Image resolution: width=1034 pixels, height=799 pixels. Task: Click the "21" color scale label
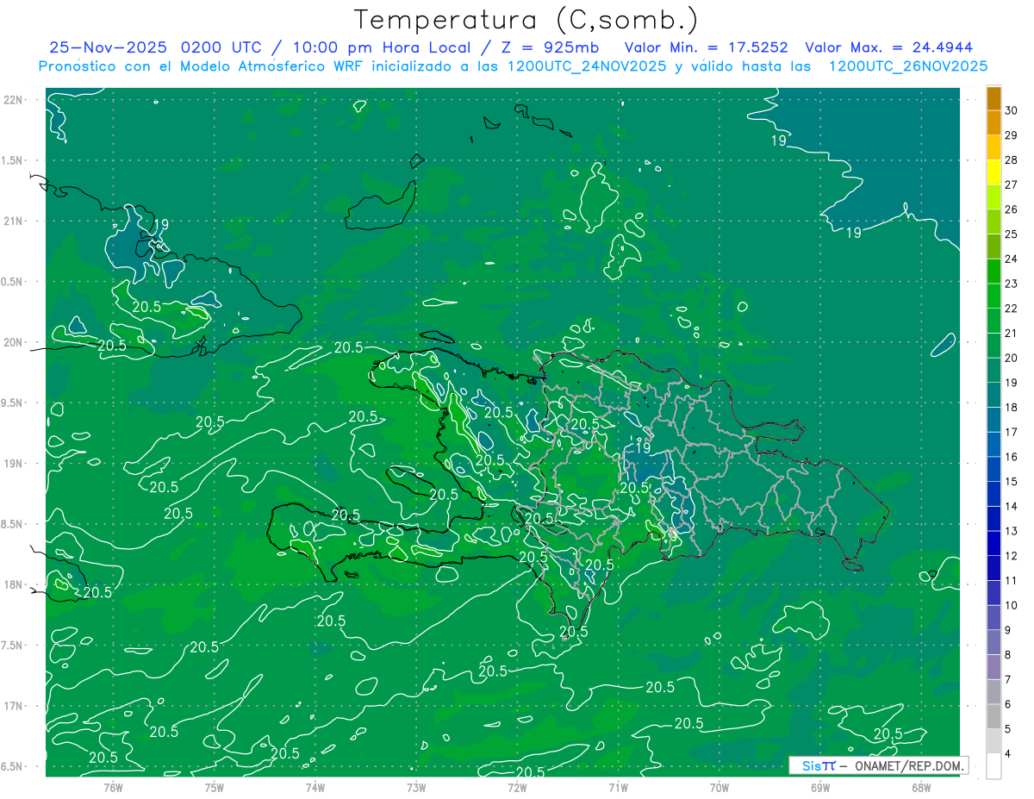pyautogui.click(x=1012, y=333)
